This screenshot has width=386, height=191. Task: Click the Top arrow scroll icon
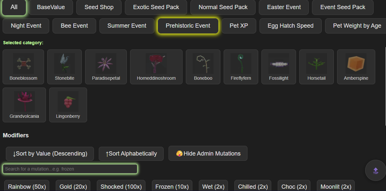[x=376, y=171]
